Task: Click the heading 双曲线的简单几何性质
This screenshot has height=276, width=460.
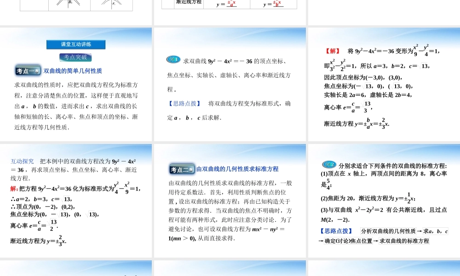Action: tap(73, 71)
